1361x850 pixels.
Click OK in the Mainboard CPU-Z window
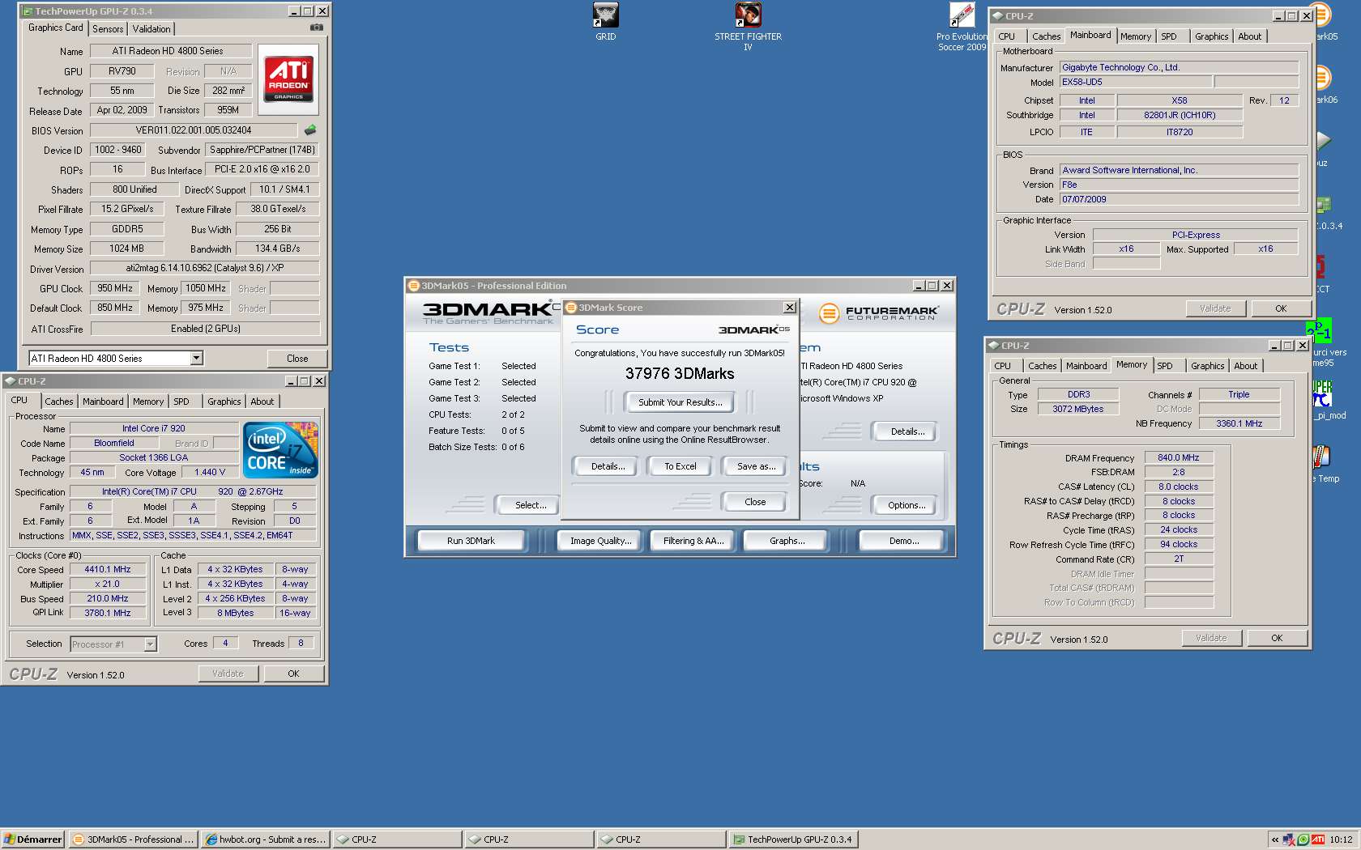[x=1280, y=308]
